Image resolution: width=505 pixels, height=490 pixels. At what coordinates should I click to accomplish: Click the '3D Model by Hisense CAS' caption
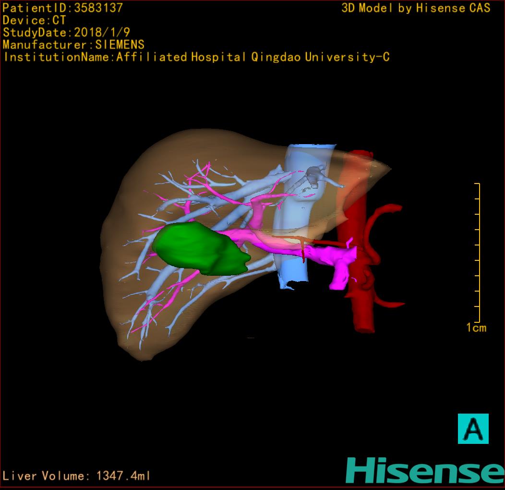tap(416, 8)
